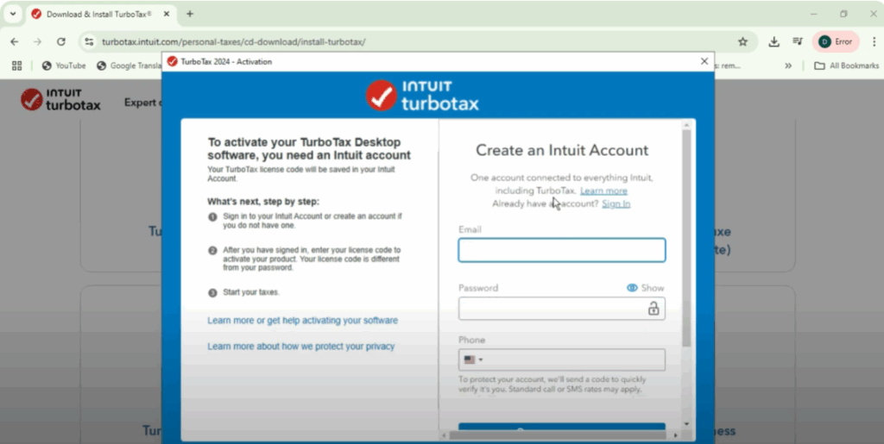Expand hidden bookmarks chevron
Viewport: 884px width, 444px height.
pyautogui.click(x=788, y=66)
